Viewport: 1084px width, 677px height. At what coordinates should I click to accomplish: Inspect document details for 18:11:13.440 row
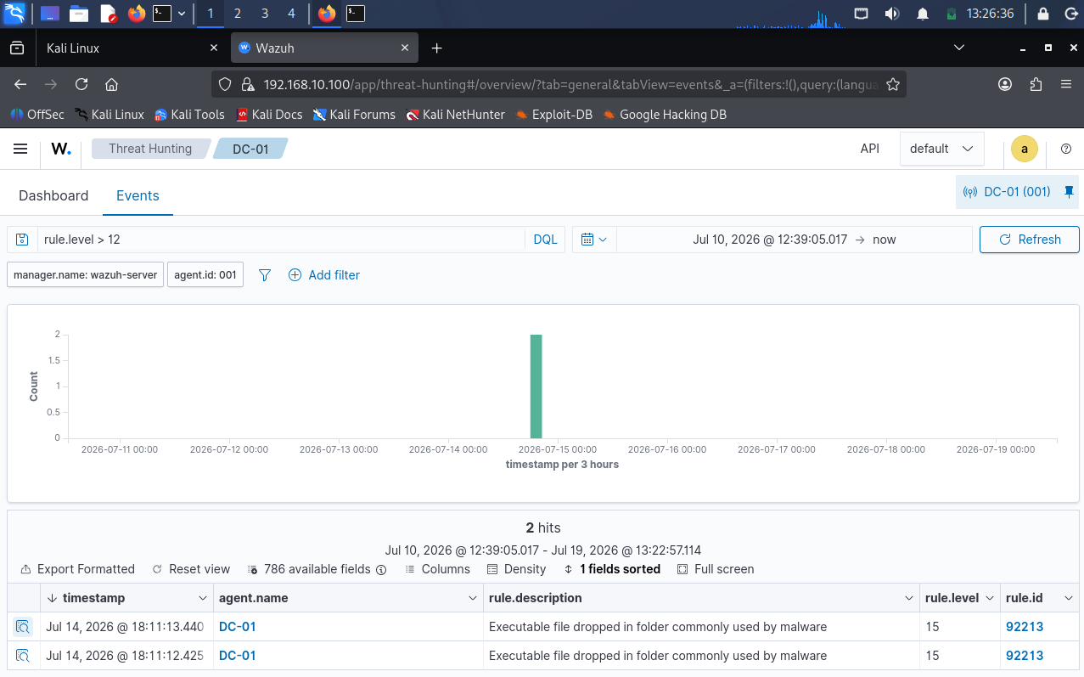[23, 627]
